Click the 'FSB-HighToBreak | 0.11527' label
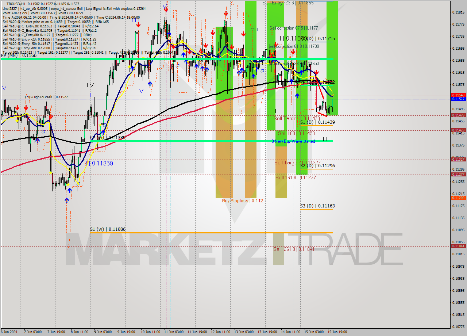 coord(46,97)
